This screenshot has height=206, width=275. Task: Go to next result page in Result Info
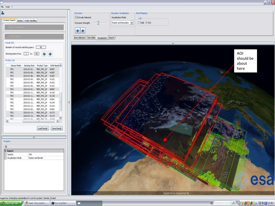click(50, 54)
